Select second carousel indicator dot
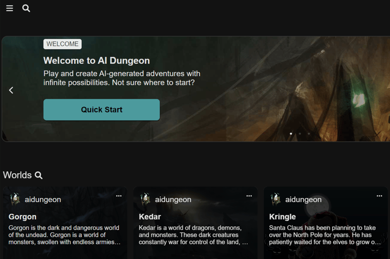 point(300,134)
